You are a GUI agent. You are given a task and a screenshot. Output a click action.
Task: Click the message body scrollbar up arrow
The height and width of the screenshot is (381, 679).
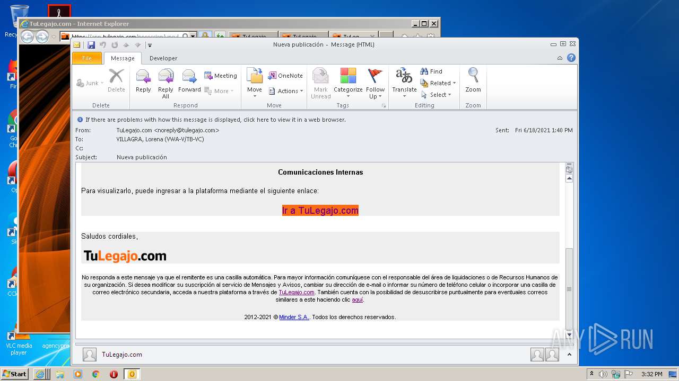(569, 179)
